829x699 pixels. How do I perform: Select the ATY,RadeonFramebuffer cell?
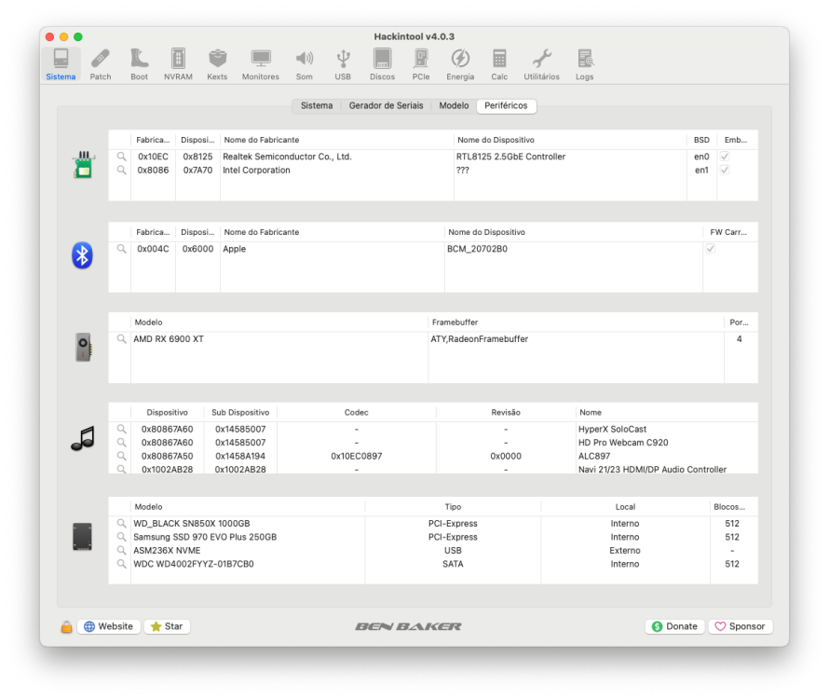point(479,338)
